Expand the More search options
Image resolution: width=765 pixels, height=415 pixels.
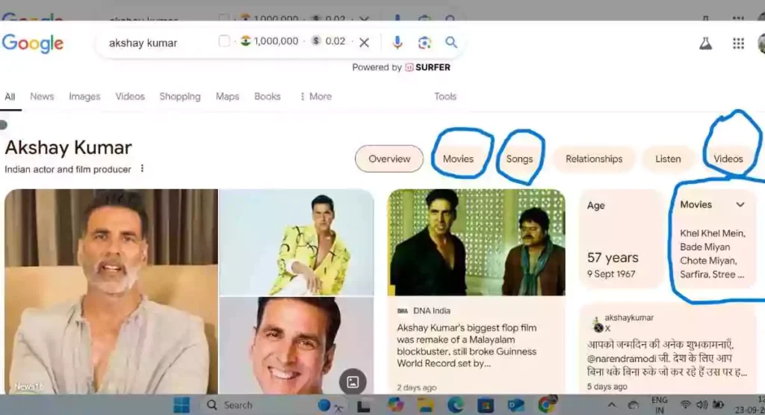point(316,96)
